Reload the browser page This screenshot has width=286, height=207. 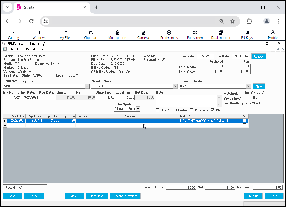[31, 21]
